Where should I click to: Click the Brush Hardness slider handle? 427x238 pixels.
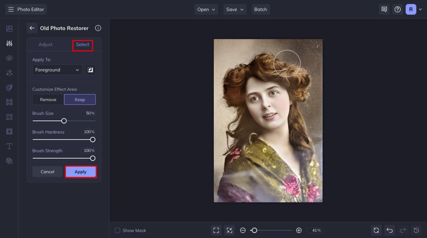(93, 140)
